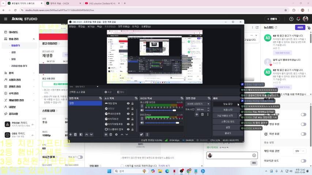Screen dimensions: 312x175
Task: Open the 도구 menu in OBS
Action: click(x=135, y=26)
